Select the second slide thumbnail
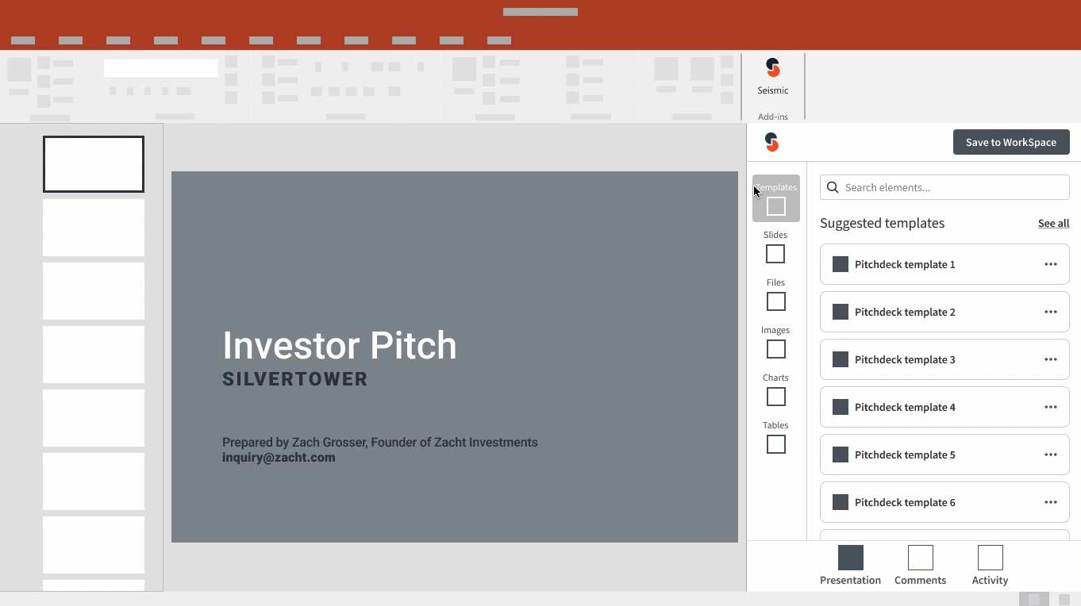Screen dimensions: 1081x606 click(94, 228)
